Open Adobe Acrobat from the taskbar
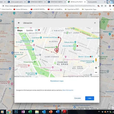This screenshot has width=114, height=114. [x=65, y=112]
